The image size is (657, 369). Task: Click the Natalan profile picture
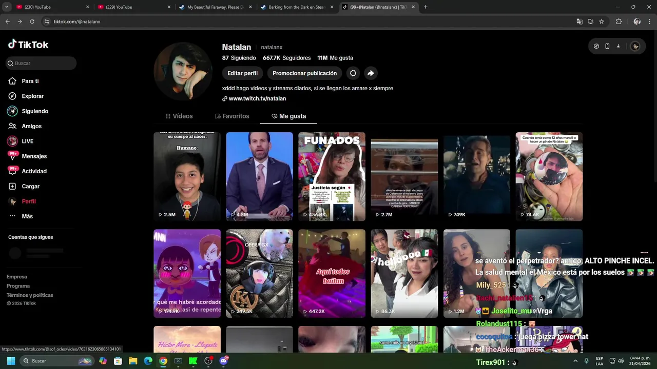click(183, 71)
